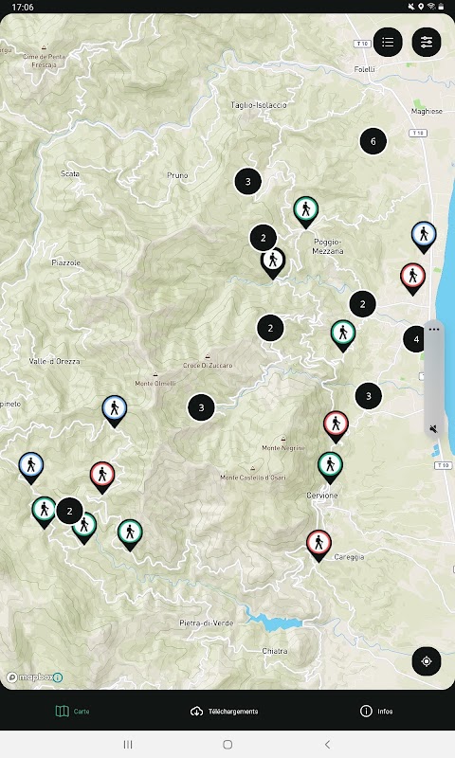Open the cluster of 2 in the southwest pin group
Image resolution: width=455 pixels, height=758 pixels.
(69, 511)
